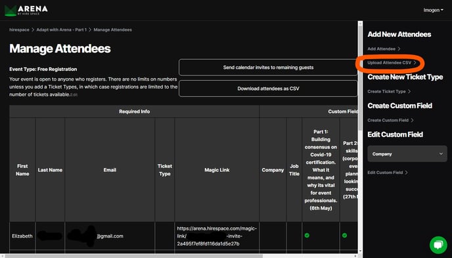The height and width of the screenshot is (258, 452).
Task: Select the Elizabeth first name cell
Action: pyautogui.click(x=22, y=236)
